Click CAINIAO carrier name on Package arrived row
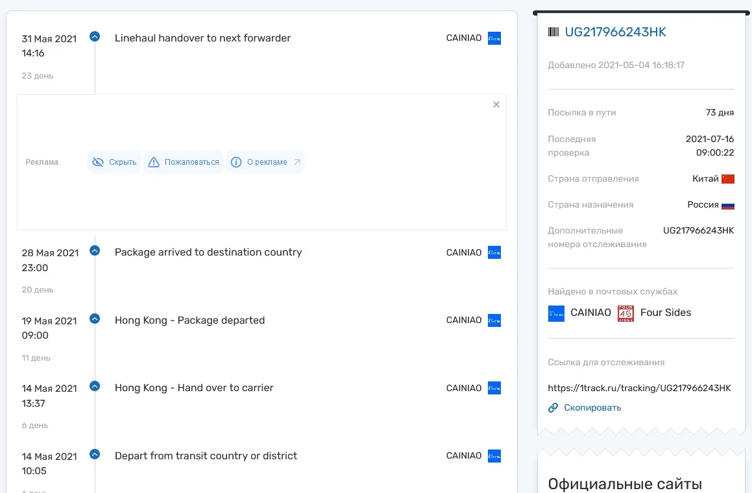752x493 pixels. (464, 252)
